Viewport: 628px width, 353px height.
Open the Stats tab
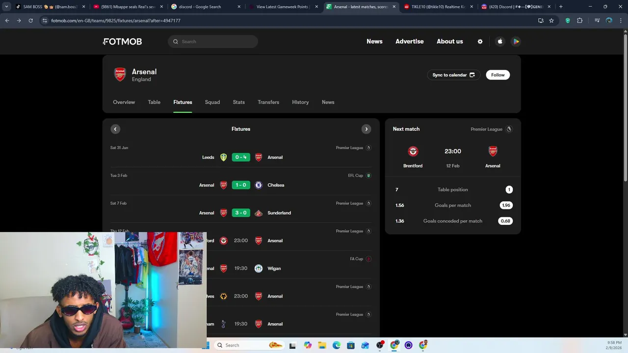coord(239,102)
